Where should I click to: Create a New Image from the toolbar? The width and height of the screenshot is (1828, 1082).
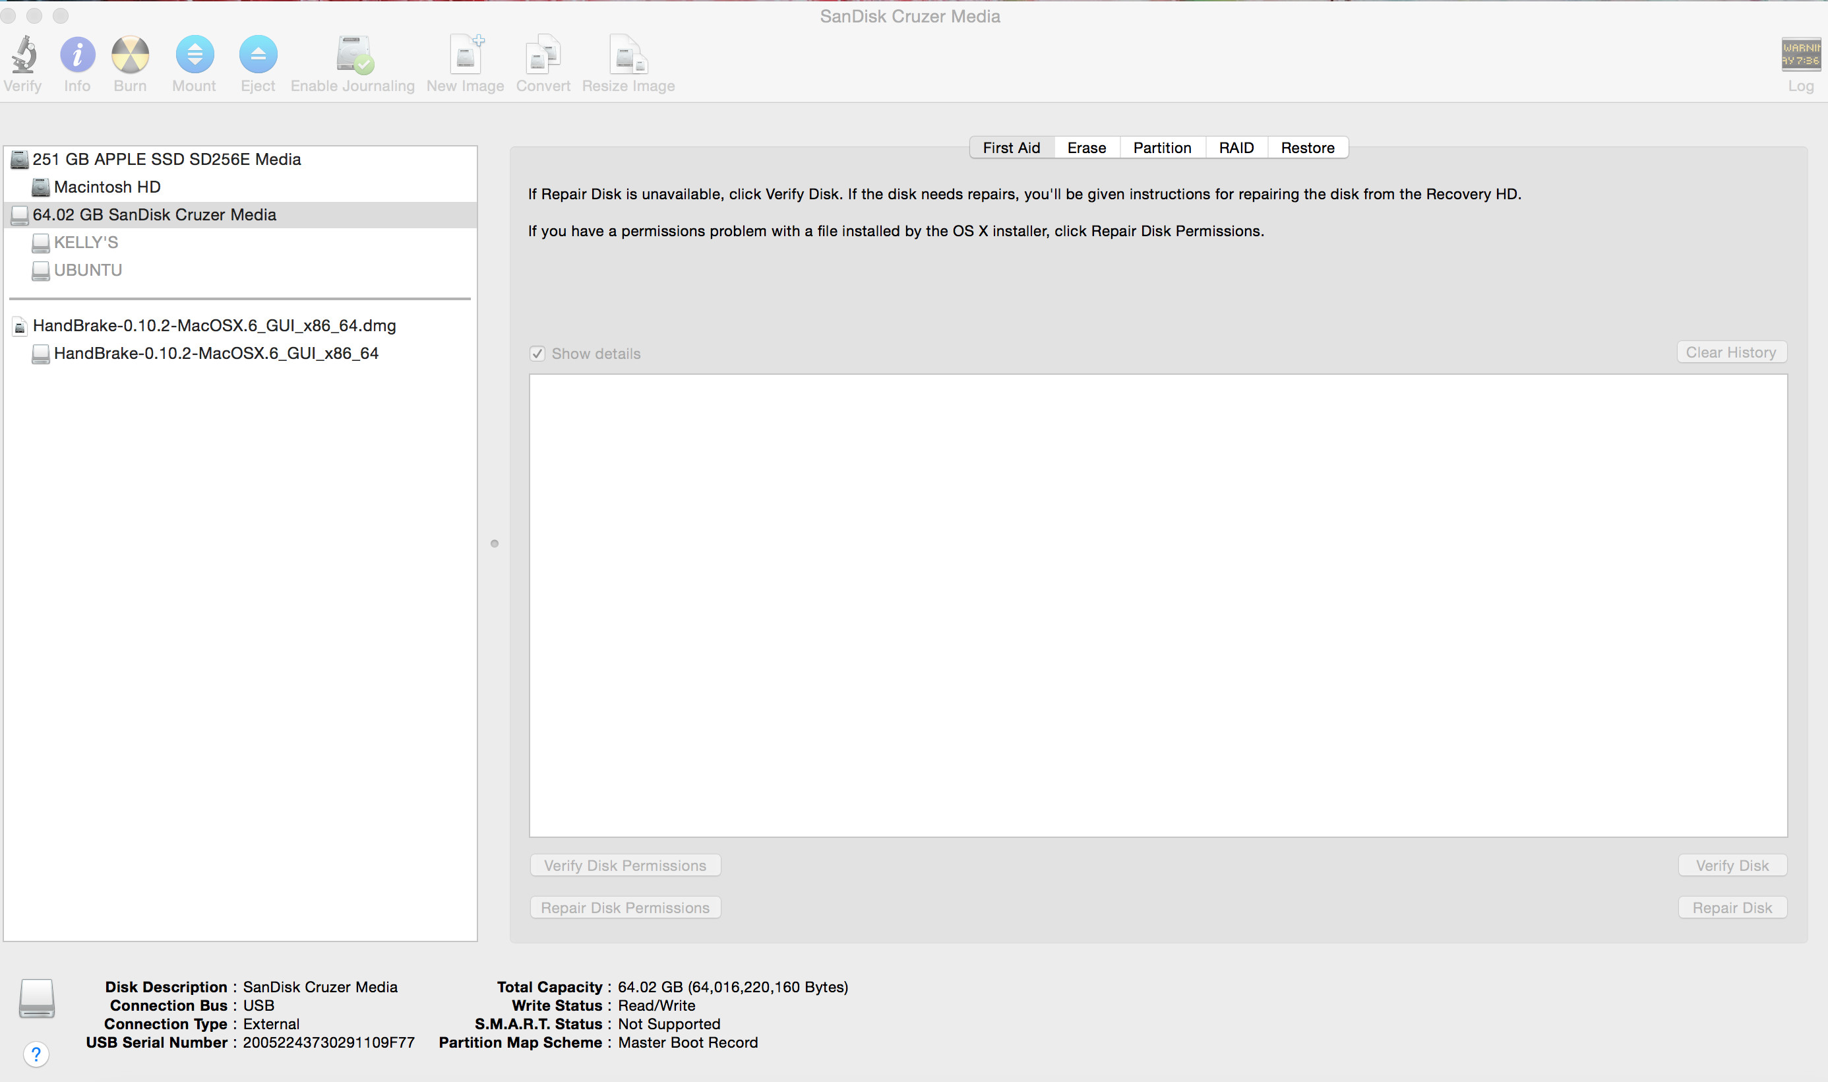tap(466, 55)
